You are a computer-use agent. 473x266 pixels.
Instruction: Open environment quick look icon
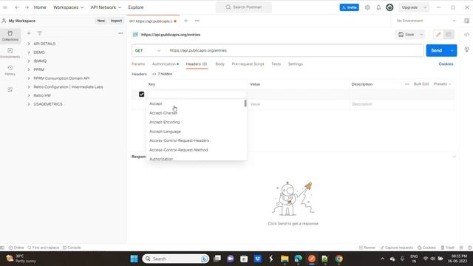pos(466,21)
